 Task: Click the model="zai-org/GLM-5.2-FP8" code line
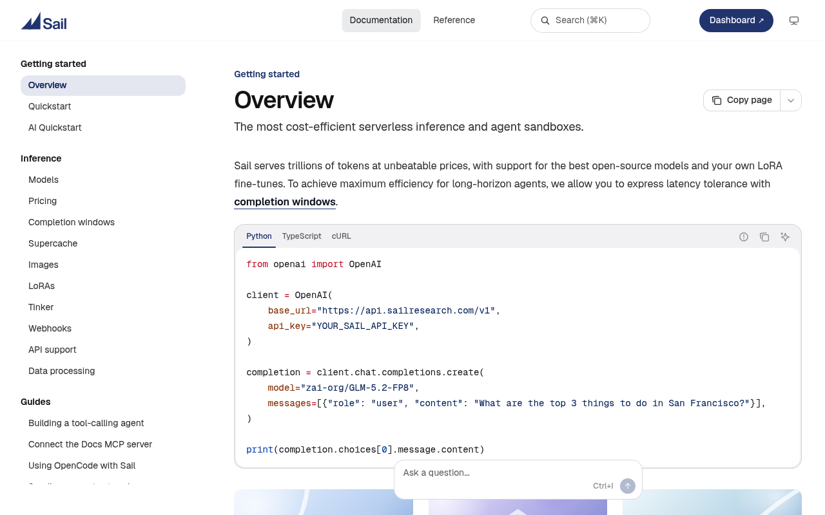click(x=344, y=388)
